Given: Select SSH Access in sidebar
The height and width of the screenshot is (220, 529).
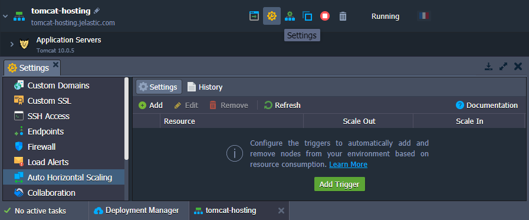Looking at the screenshot, I should click(x=64, y=116).
